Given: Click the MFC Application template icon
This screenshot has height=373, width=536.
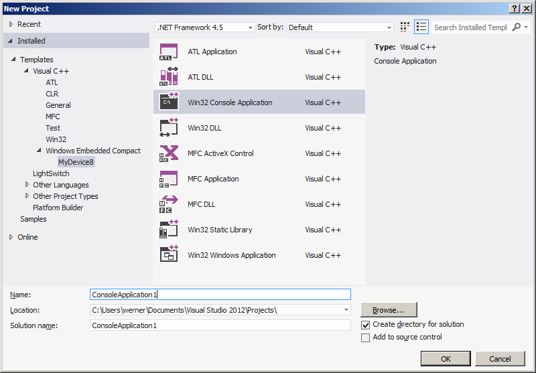Looking at the screenshot, I should point(169,179).
